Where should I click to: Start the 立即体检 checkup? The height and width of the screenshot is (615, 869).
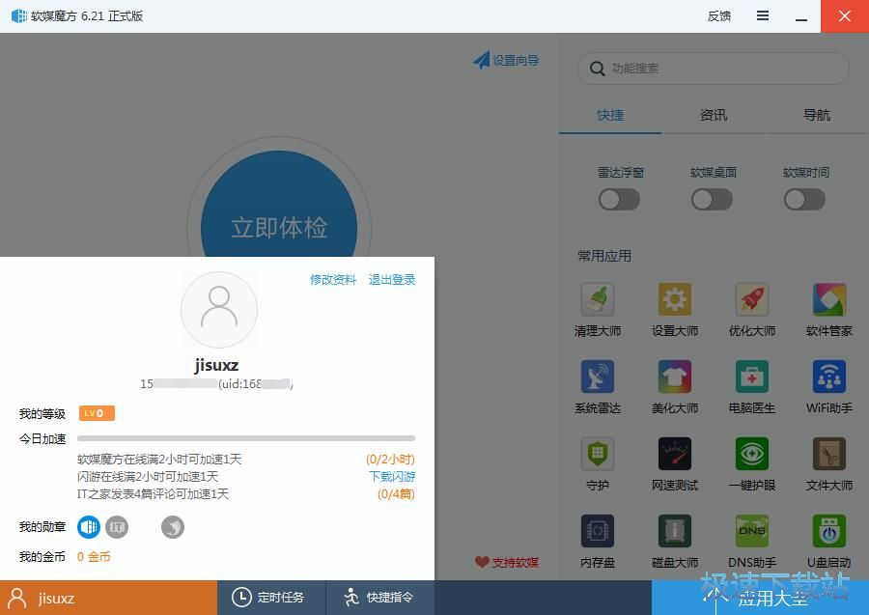point(279,228)
